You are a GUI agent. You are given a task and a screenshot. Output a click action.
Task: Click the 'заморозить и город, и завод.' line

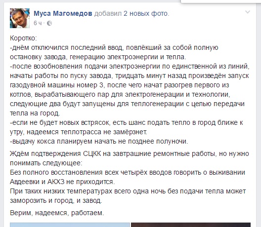(x=56, y=201)
